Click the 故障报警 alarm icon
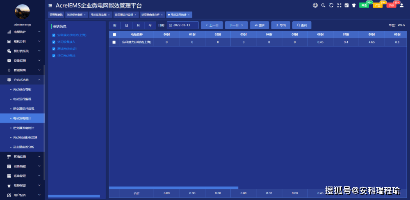410x200 pixels. click(x=9, y=185)
